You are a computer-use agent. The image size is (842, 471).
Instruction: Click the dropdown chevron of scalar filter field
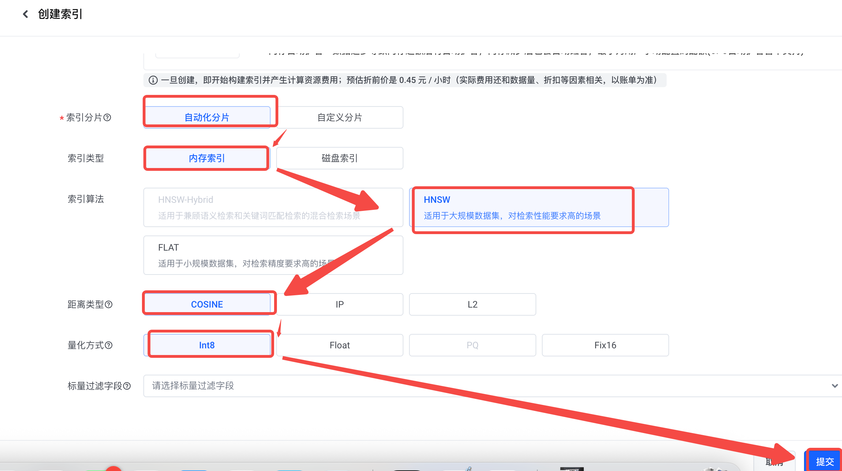[x=835, y=386]
